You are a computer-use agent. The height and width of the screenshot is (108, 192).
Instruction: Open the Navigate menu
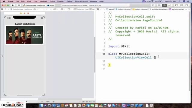[x=43, y=1]
